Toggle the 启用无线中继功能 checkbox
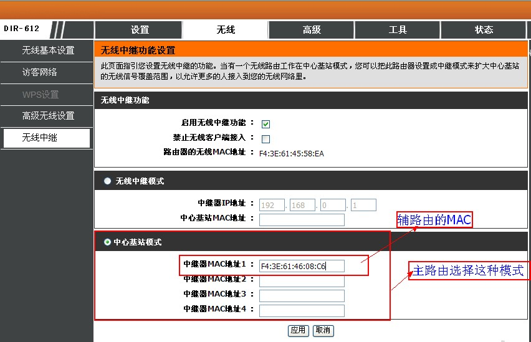 pos(266,124)
